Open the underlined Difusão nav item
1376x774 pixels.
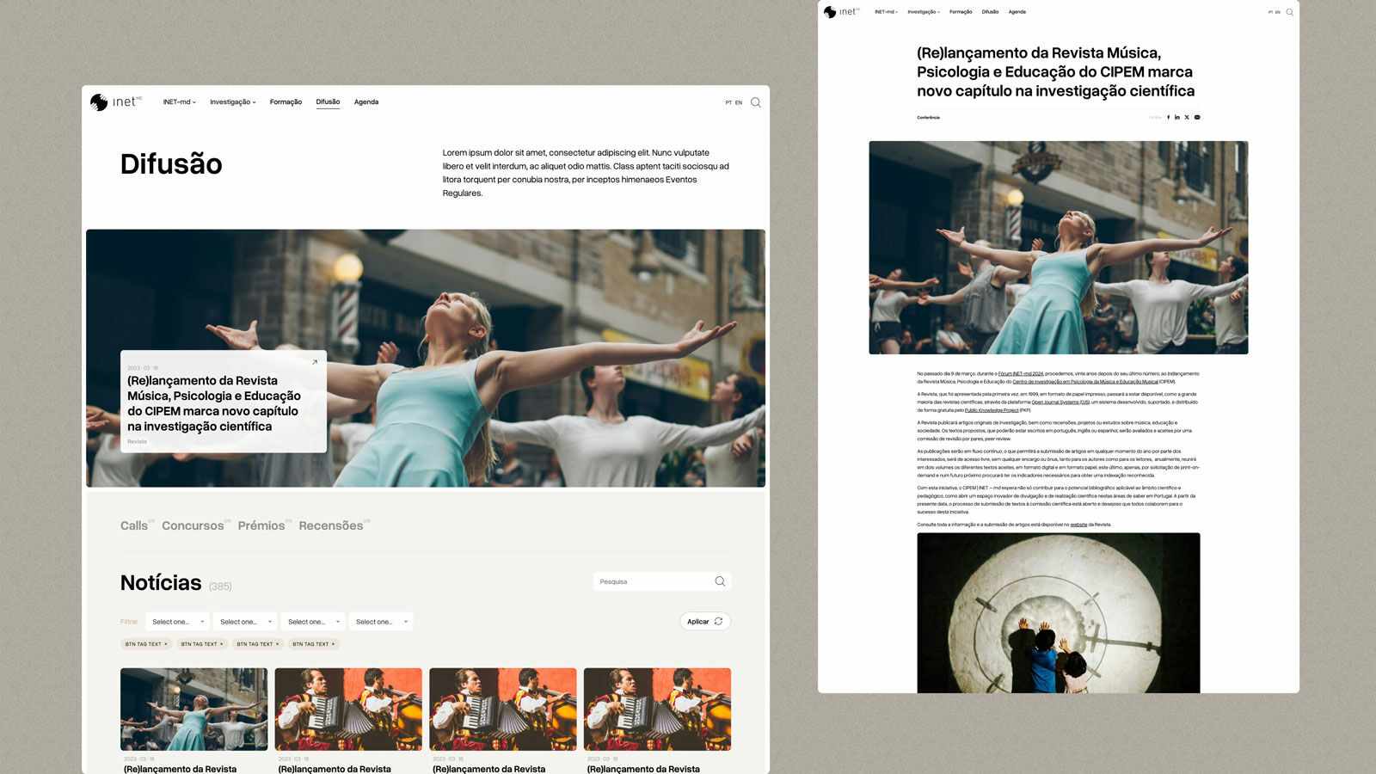pyautogui.click(x=328, y=101)
